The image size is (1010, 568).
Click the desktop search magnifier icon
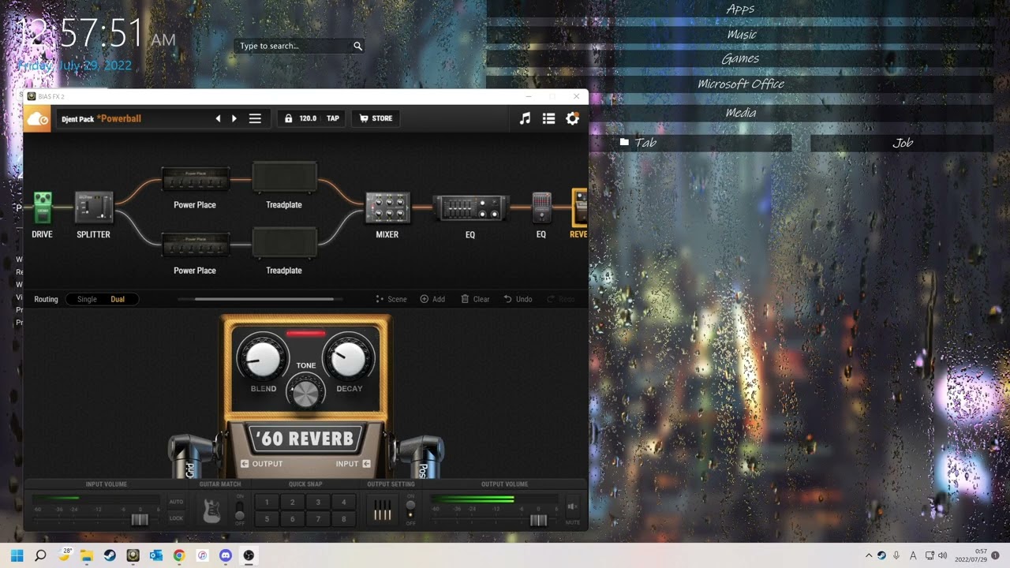pos(357,46)
